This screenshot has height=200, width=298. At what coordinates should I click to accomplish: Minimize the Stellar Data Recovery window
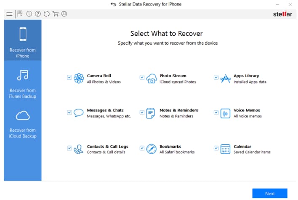point(277,4)
